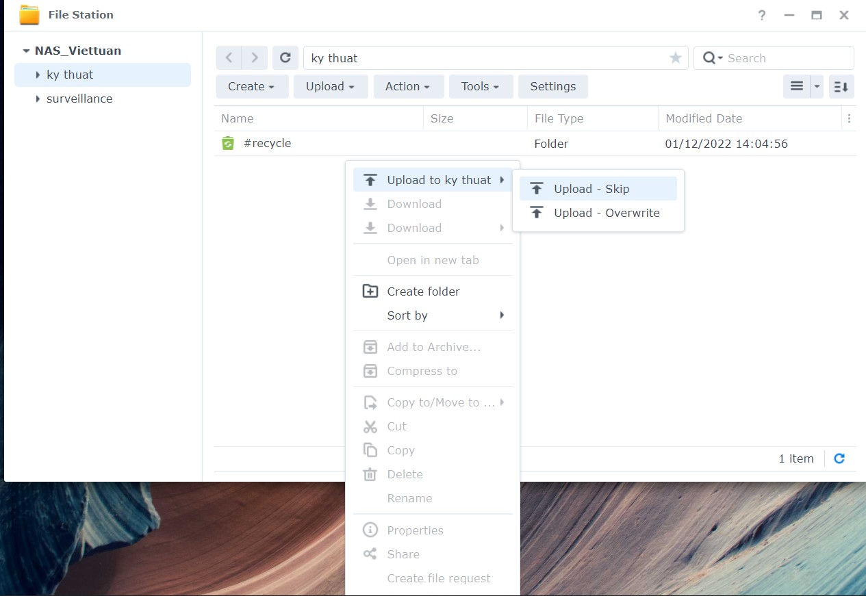The image size is (866, 596).
Task: Select Upload - Skip option
Action: 598,189
